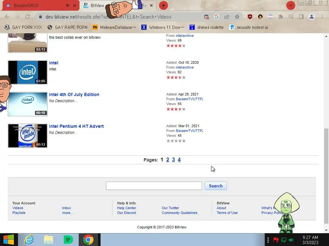Open the tab search dropdown arrow
Viewport: 329px width, 246px height.
[x=290, y=5]
